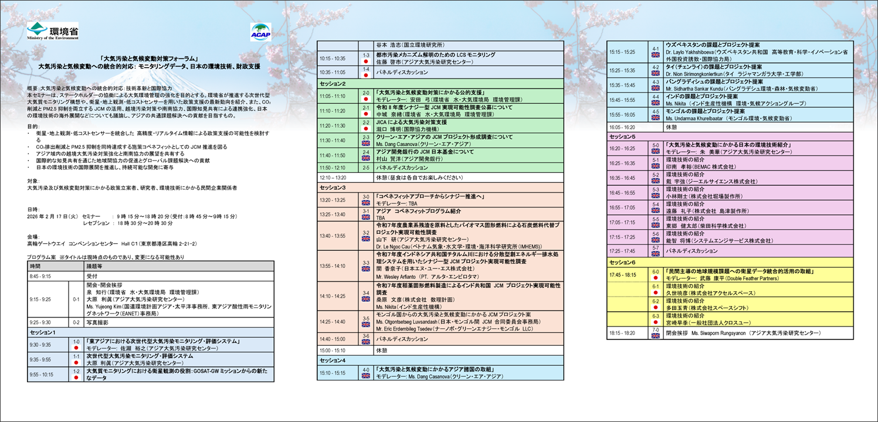Click the UK flag beside item 4-5

pyautogui.click(x=655, y=117)
